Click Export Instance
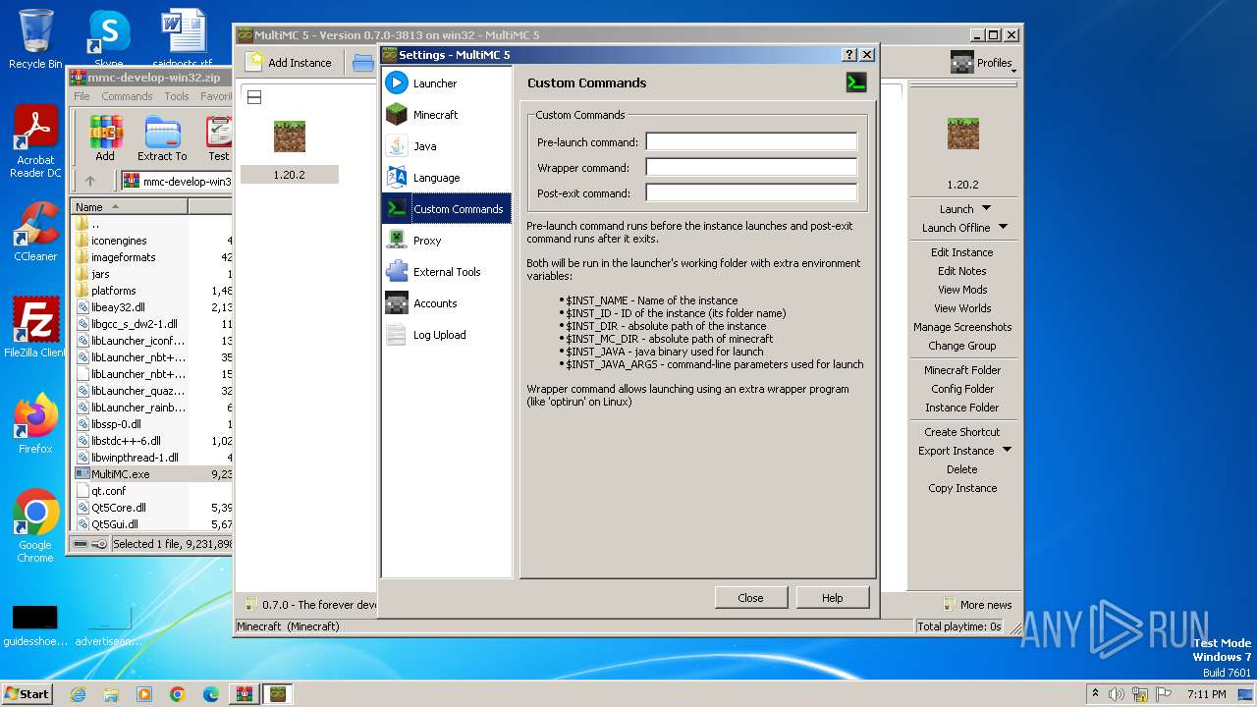This screenshot has height=707, width=1257. pos(956,451)
